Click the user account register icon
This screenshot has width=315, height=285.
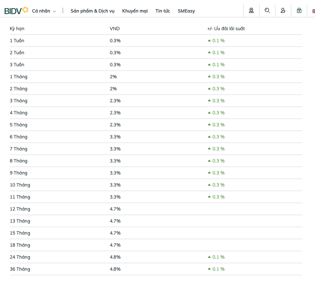pos(283,10)
